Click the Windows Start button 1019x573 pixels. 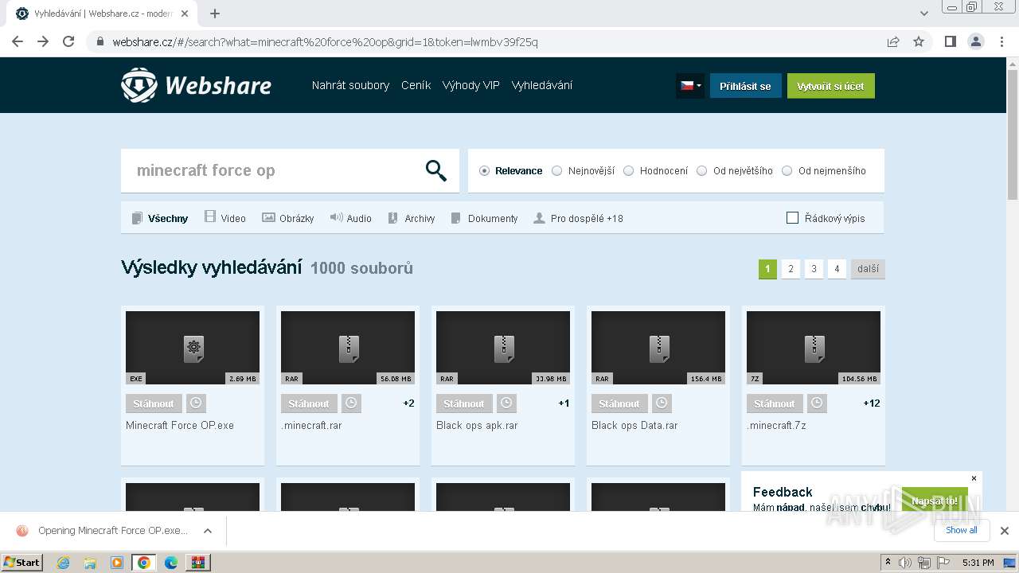[22, 563]
